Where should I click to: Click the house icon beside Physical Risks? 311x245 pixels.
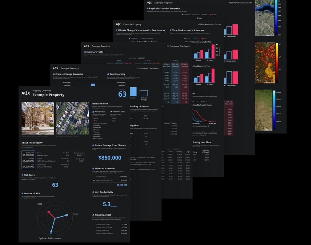[93, 112]
